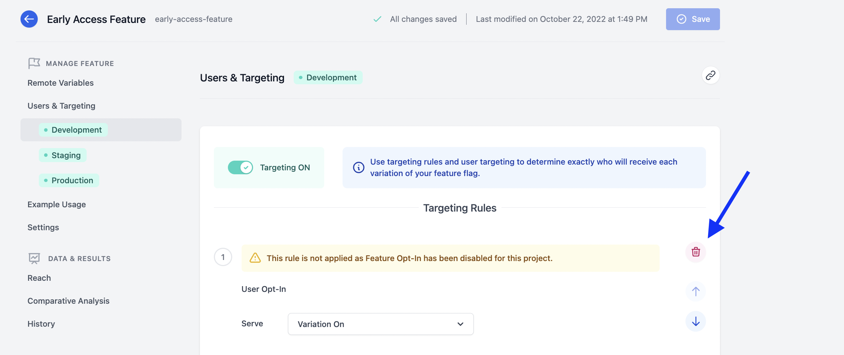The image size is (844, 355).
Task: Click the info icon in the targeting banner
Action: pyautogui.click(x=358, y=167)
